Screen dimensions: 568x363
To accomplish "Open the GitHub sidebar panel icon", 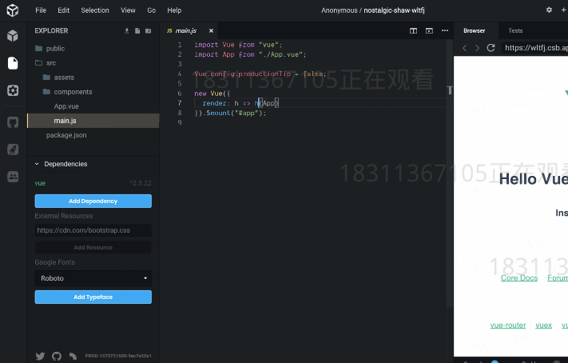I will (13, 122).
